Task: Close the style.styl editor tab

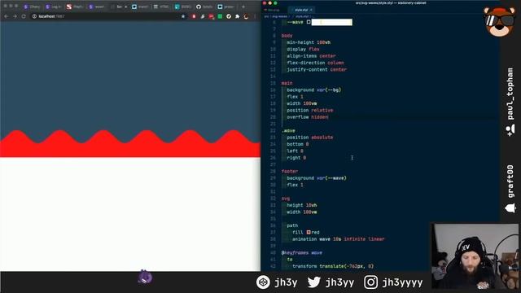Action: pyautogui.click(x=311, y=10)
